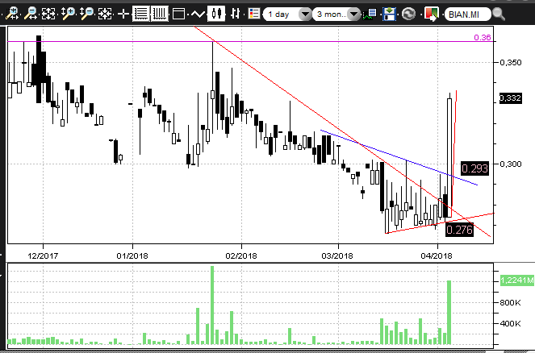This screenshot has height=353, width=535.
Task: Search for symbol with magnifier icon
Action: click(x=499, y=15)
